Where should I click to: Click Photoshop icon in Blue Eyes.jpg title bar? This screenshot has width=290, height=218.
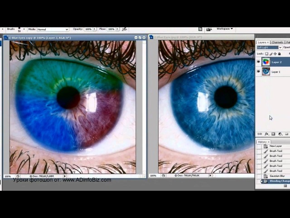click(x=151, y=37)
